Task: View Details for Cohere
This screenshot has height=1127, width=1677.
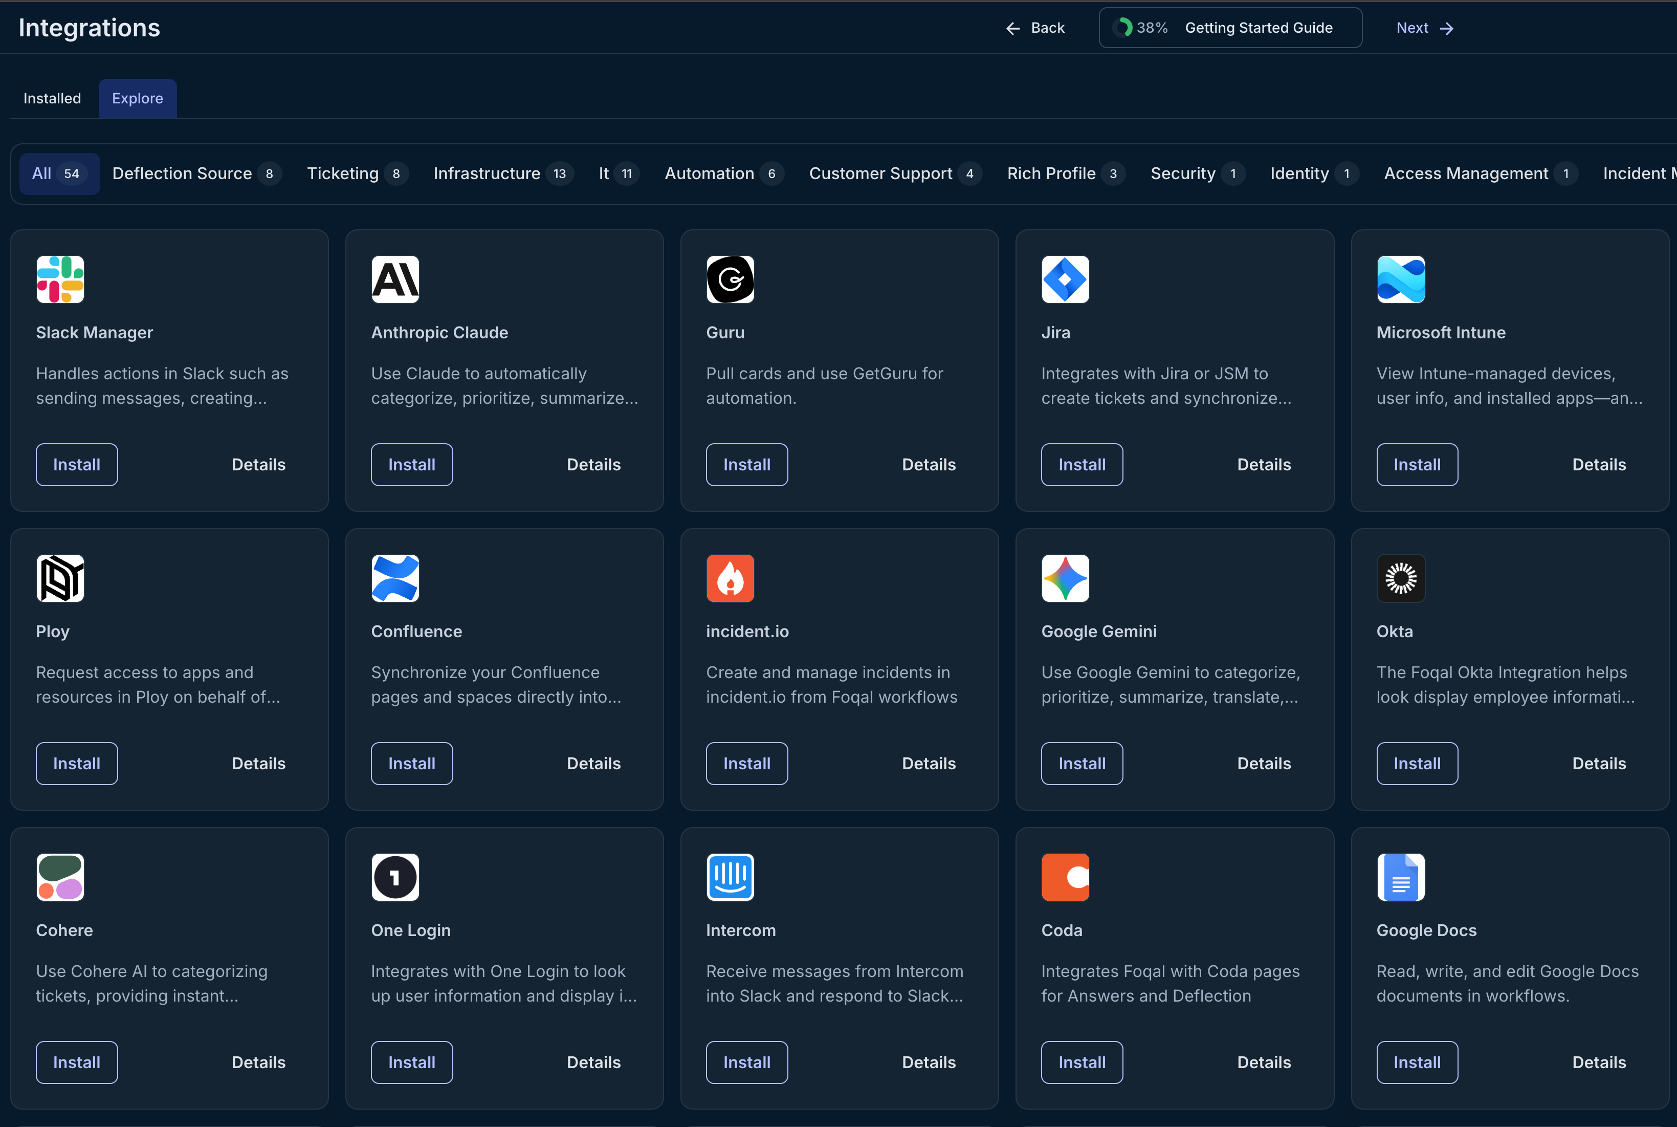Action: 259,1063
